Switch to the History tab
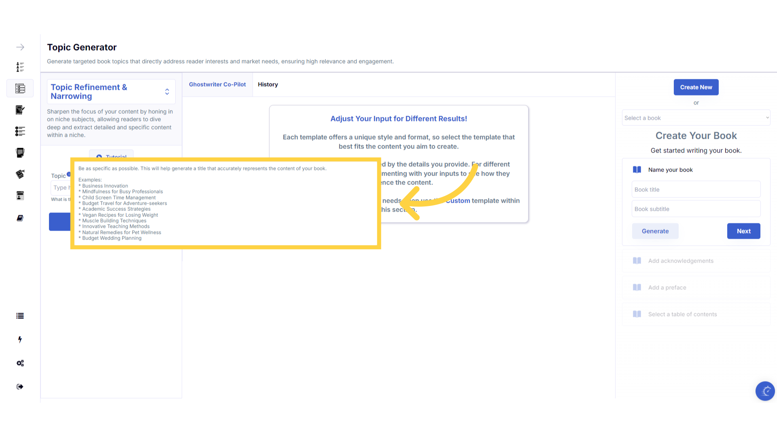The height and width of the screenshot is (437, 777). [x=267, y=85]
